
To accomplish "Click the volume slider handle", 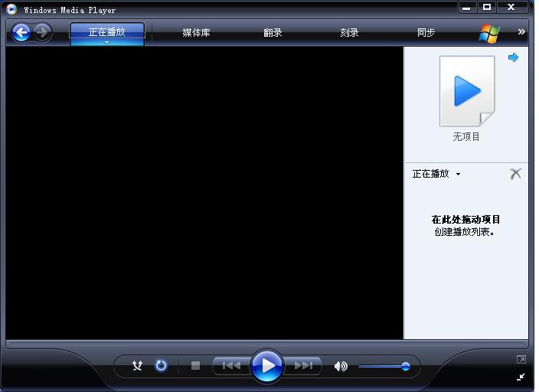I will pyautogui.click(x=406, y=366).
